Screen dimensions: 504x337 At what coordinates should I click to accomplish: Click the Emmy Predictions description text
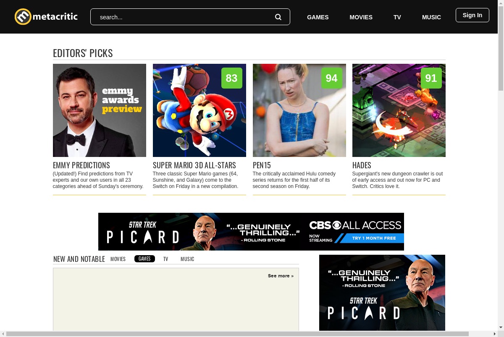tap(98, 180)
